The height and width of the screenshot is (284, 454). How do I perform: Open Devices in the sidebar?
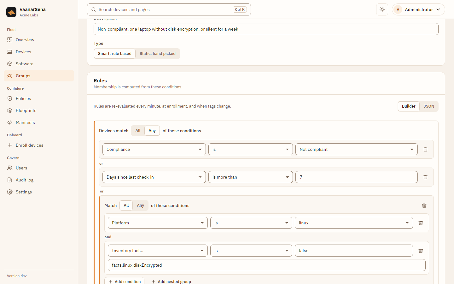(39, 52)
